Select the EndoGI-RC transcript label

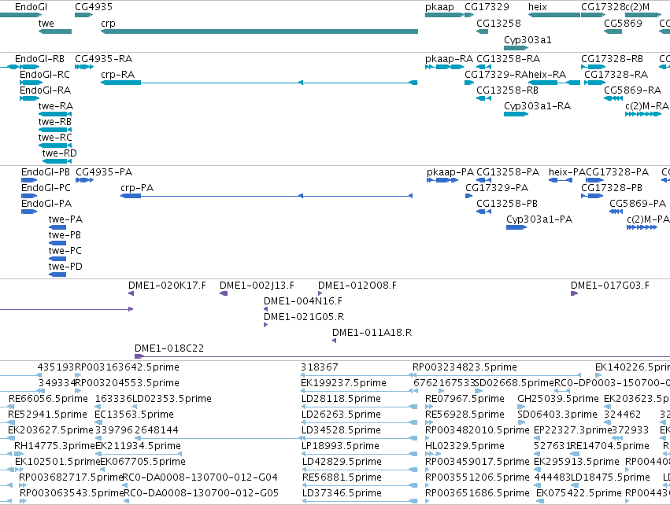pyautogui.click(x=45, y=75)
